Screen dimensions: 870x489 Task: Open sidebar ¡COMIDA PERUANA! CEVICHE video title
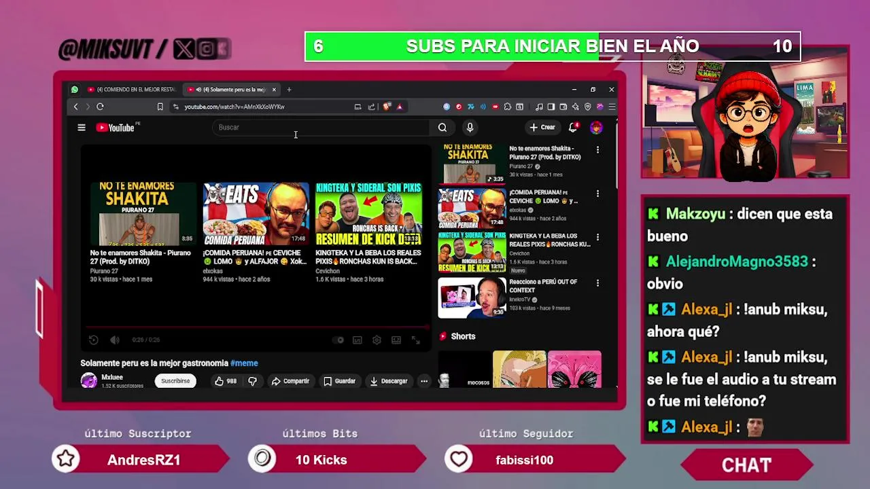(x=544, y=197)
